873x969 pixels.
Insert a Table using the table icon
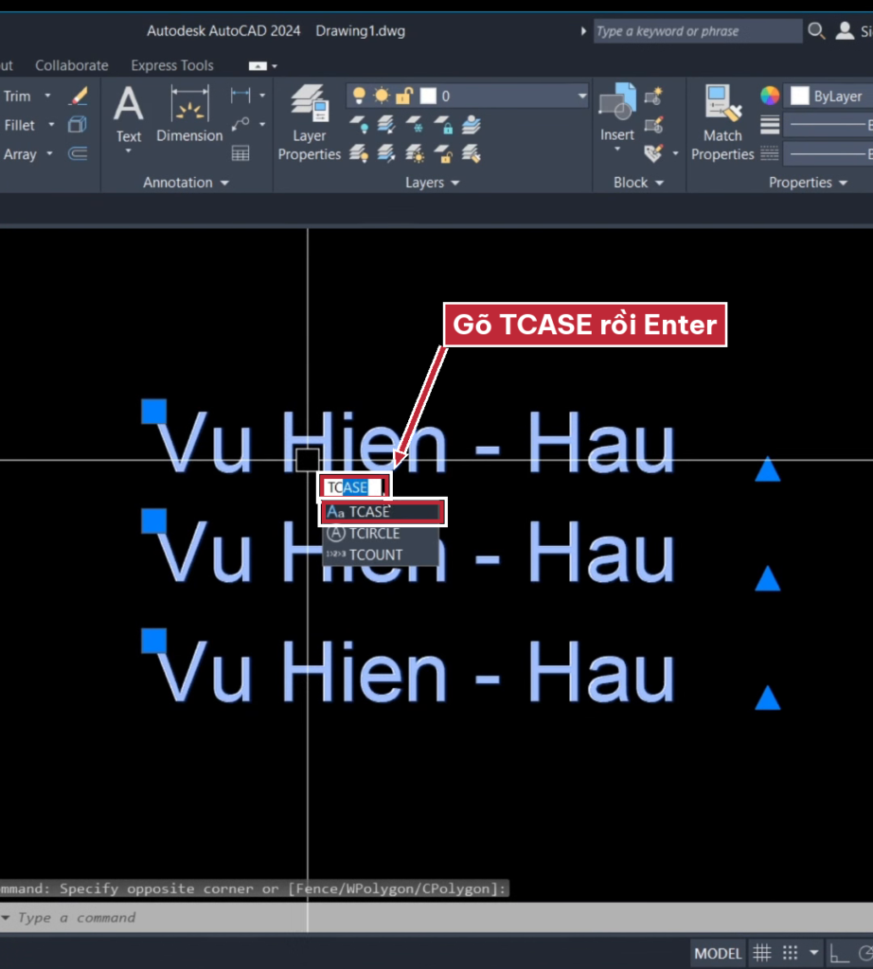[240, 153]
